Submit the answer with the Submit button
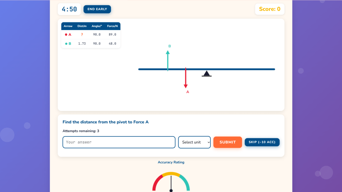 (x=227, y=142)
